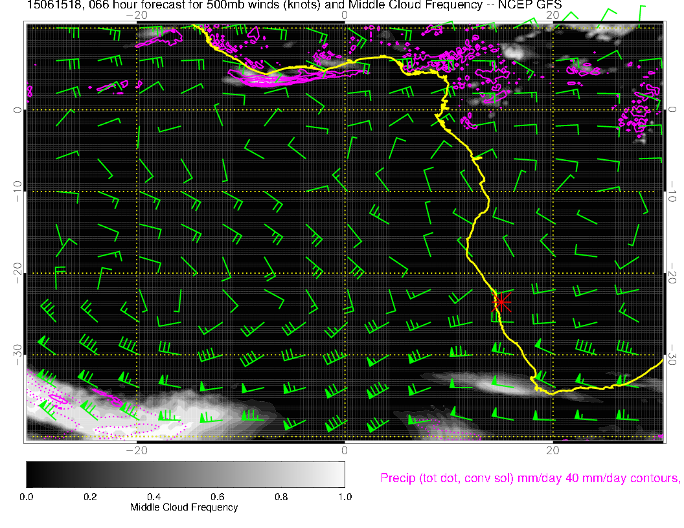The height and width of the screenshot is (528, 684).
Task: Select the 0.8 tick label on colorbar
Action: (280, 497)
